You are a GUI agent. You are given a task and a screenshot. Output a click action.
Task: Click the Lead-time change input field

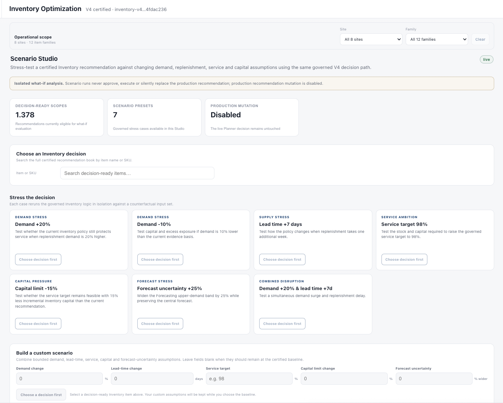152,379
